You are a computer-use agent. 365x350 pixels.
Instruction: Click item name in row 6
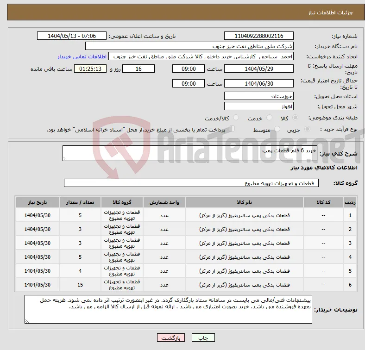coord(245,285)
